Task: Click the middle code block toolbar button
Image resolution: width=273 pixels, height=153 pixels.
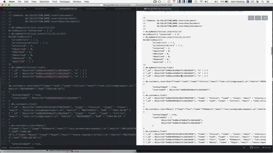Action: (x=258, y=18)
